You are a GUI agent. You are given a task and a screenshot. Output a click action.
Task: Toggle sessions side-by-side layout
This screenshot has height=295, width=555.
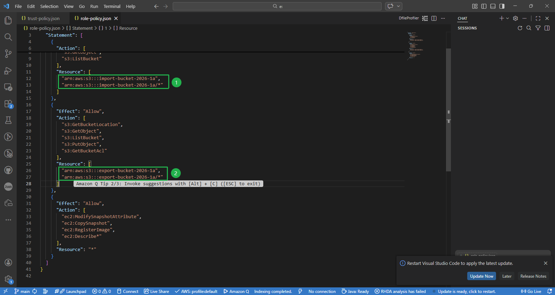(x=547, y=28)
